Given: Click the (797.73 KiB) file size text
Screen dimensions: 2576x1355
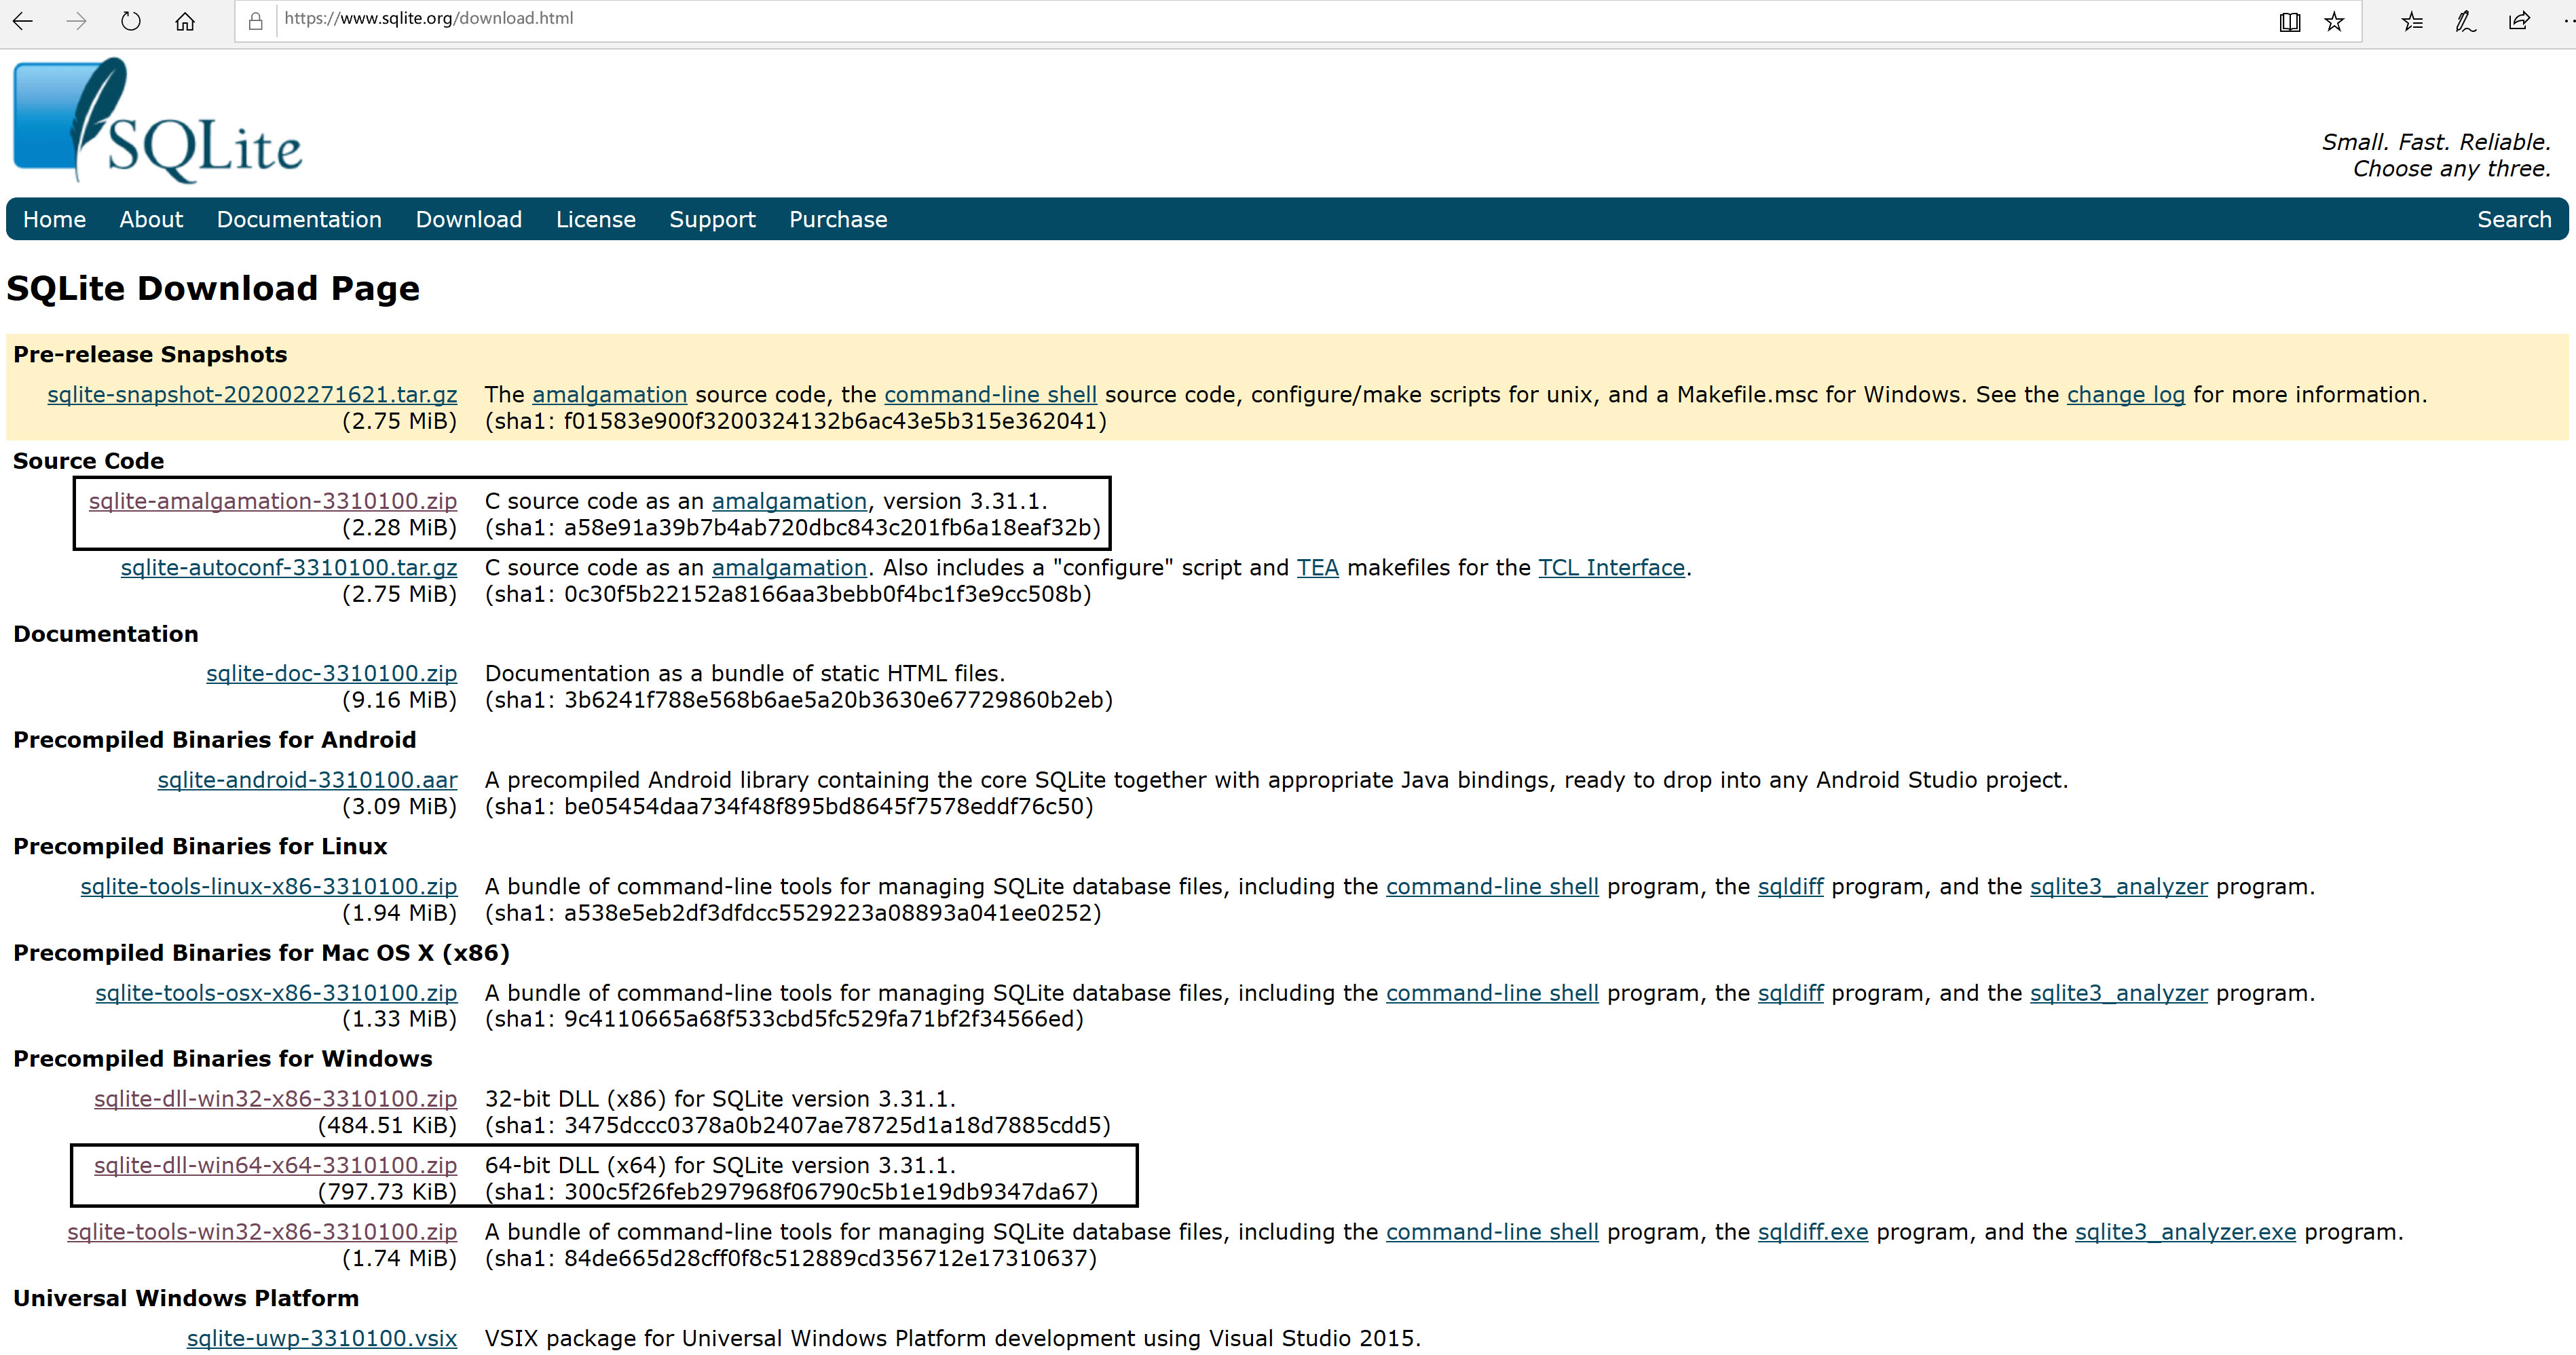Looking at the screenshot, I should (x=387, y=1192).
